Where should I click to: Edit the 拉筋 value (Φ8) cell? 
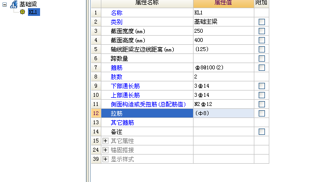(x=223, y=113)
